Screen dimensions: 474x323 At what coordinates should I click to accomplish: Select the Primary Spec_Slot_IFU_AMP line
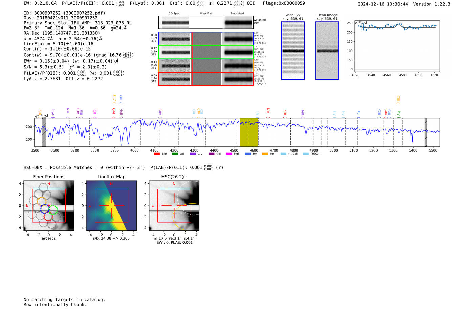click(78, 23)
